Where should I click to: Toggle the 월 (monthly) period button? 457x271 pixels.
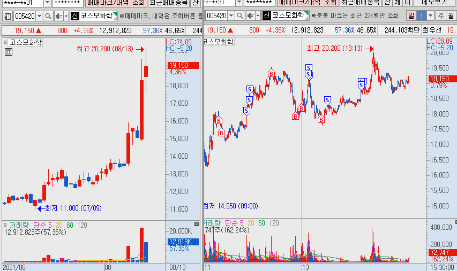[451, 16]
